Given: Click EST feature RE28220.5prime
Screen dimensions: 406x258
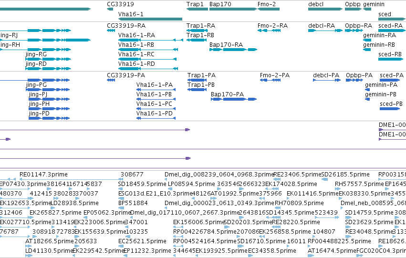Looking at the screenshot, I should [296, 222].
